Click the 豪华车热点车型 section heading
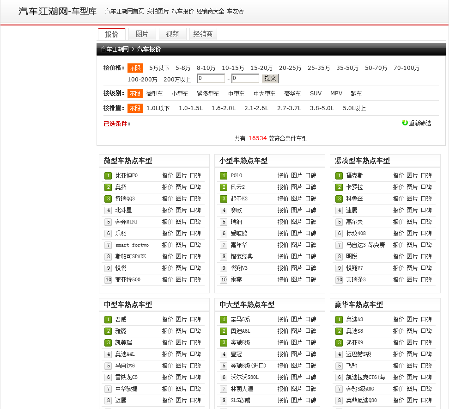 coord(358,304)
